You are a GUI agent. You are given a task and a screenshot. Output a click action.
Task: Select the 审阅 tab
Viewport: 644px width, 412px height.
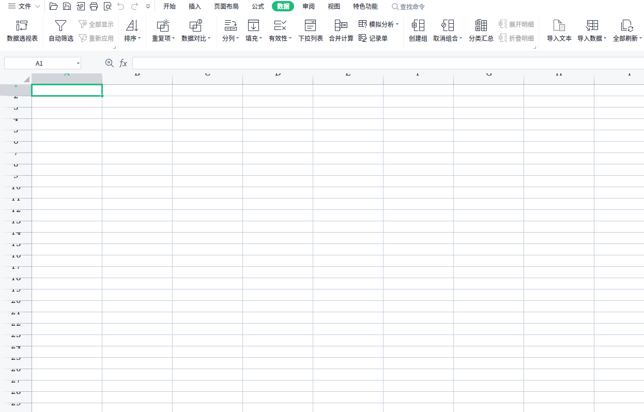pyautogui.click(x=309, y=6)
